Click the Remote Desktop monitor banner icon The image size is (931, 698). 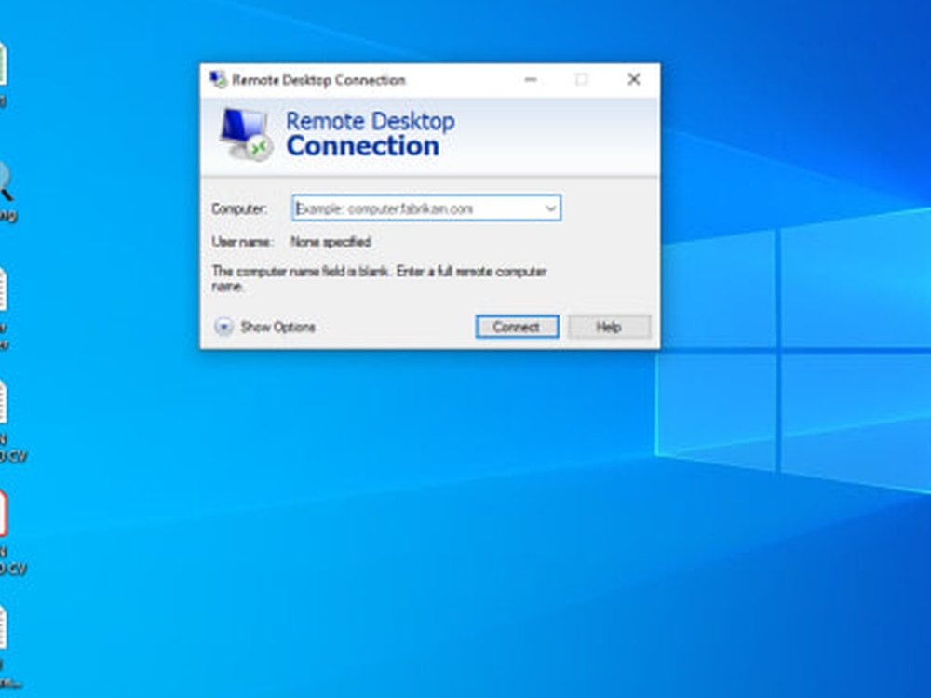(x=247, y=134)
